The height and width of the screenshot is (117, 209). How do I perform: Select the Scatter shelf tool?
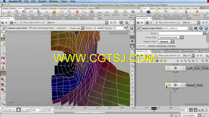pos(107,13)
